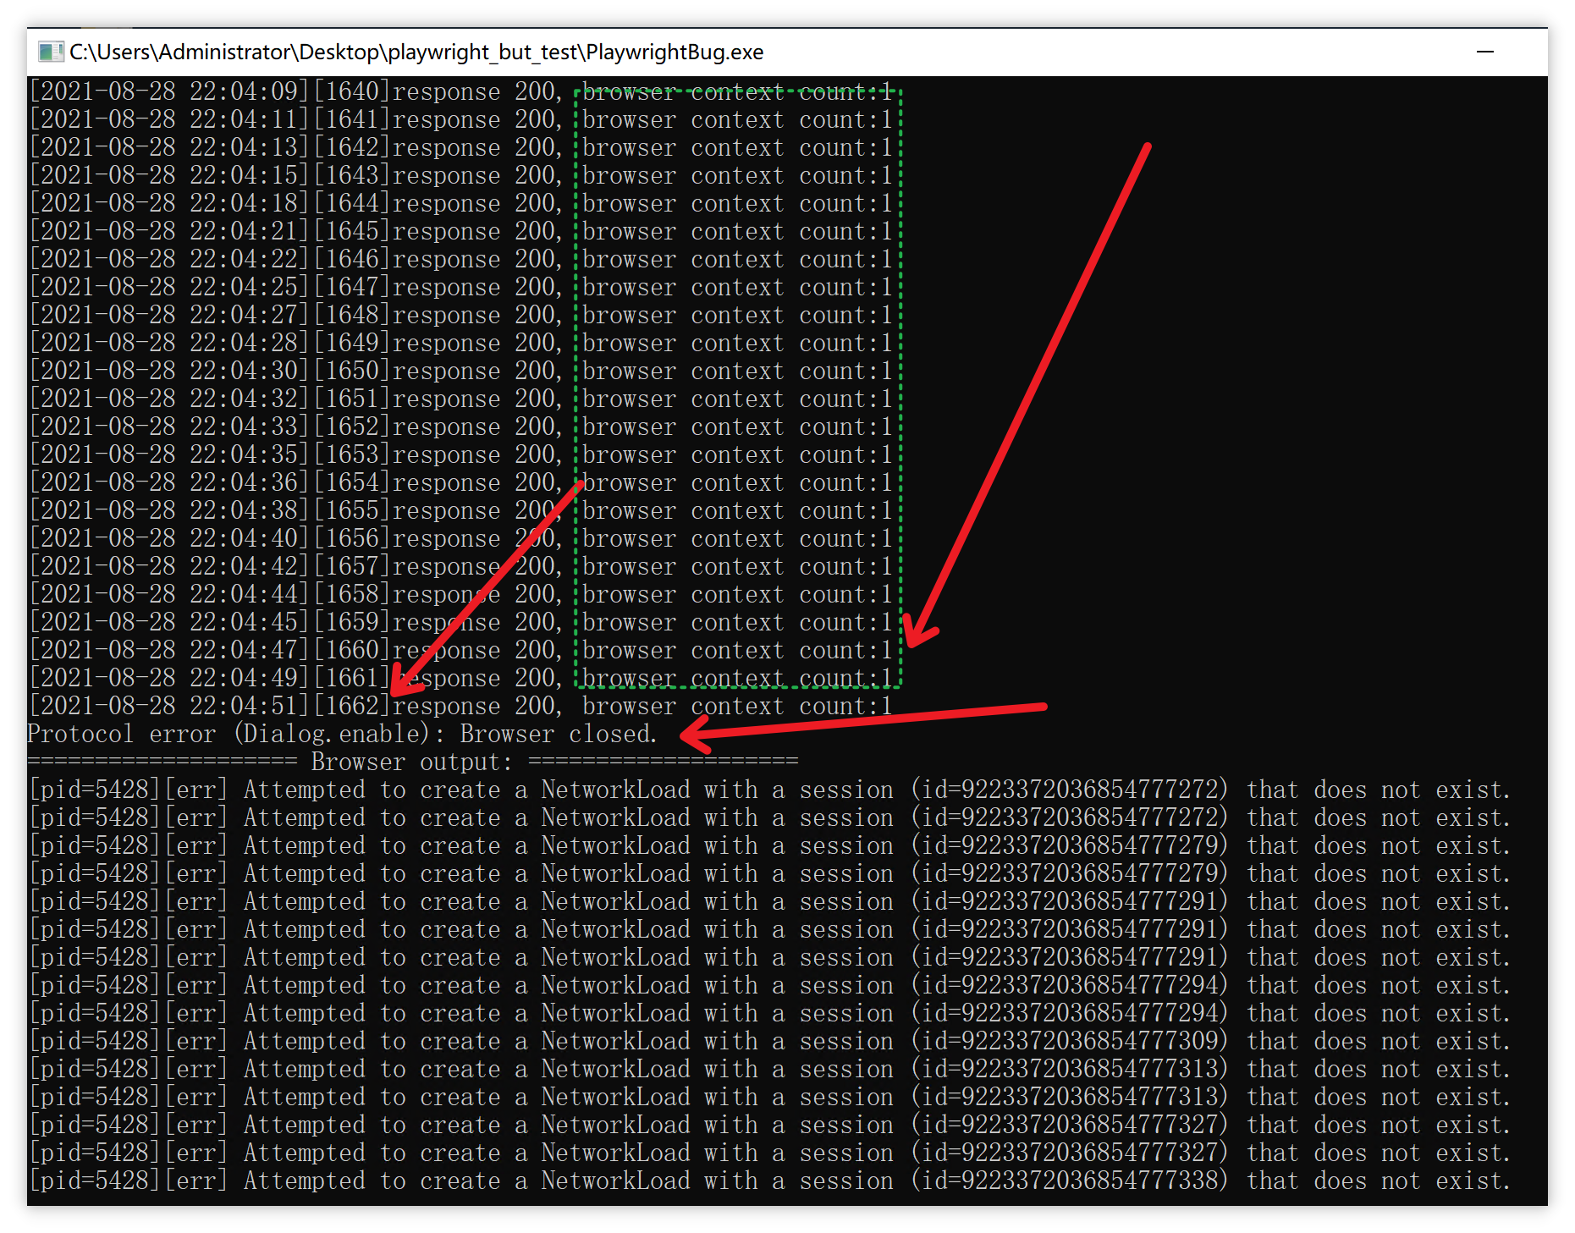Image resolution: width=1575 pixels, height=1233 pixels.
Task: Select error line with session id ending 777338
Action: [x=769, y=1181]
